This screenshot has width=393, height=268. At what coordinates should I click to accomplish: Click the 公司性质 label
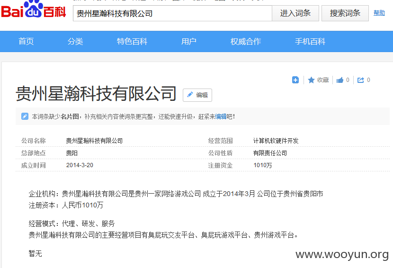[220, 153]
